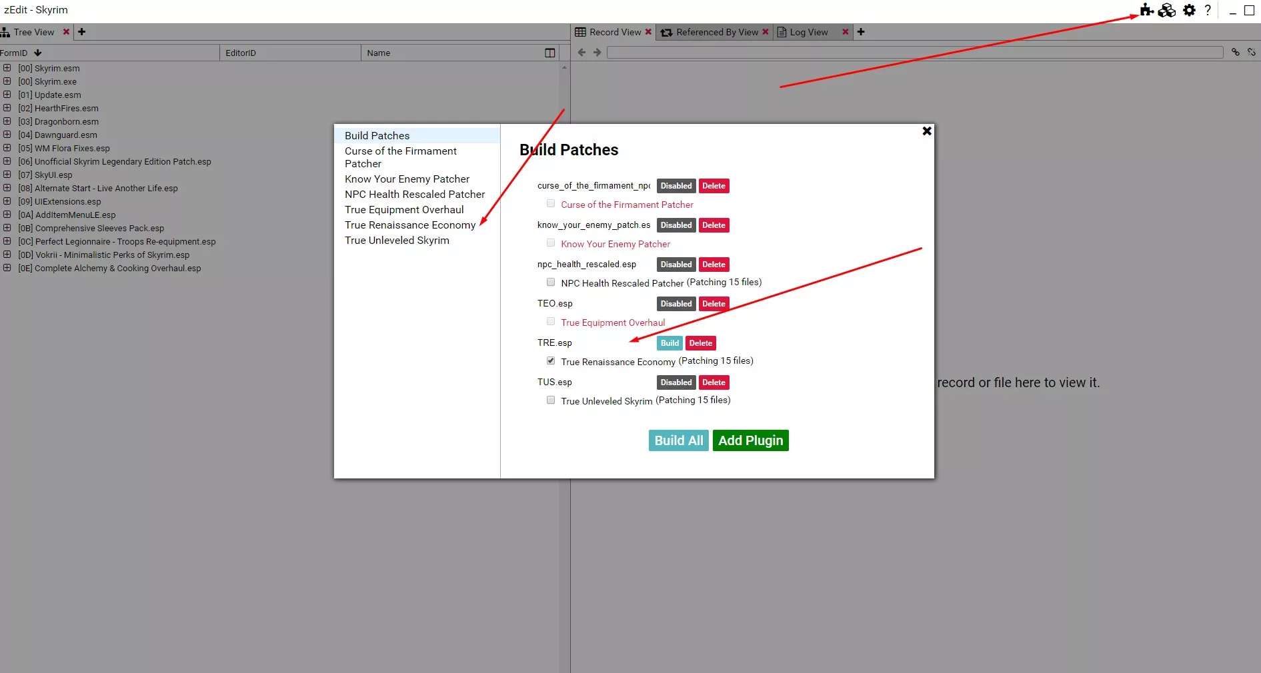
Task: Enable True Unleveled Skyrim checkbox
Action: (551, 400)
